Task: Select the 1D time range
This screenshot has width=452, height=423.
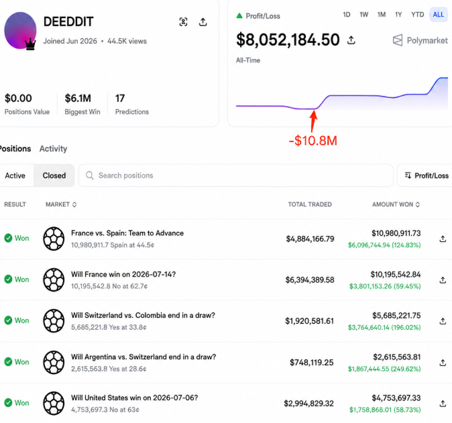Action: (x=347, y=15)
